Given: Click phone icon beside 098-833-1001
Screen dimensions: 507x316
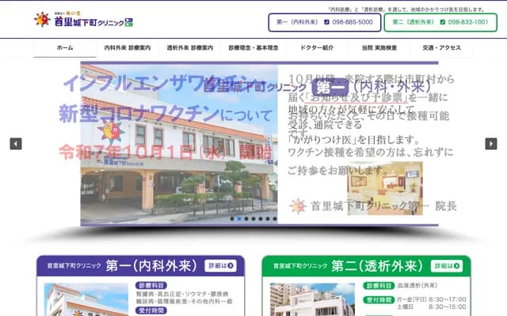Looking at the screenshot, I should click(443, 22).
